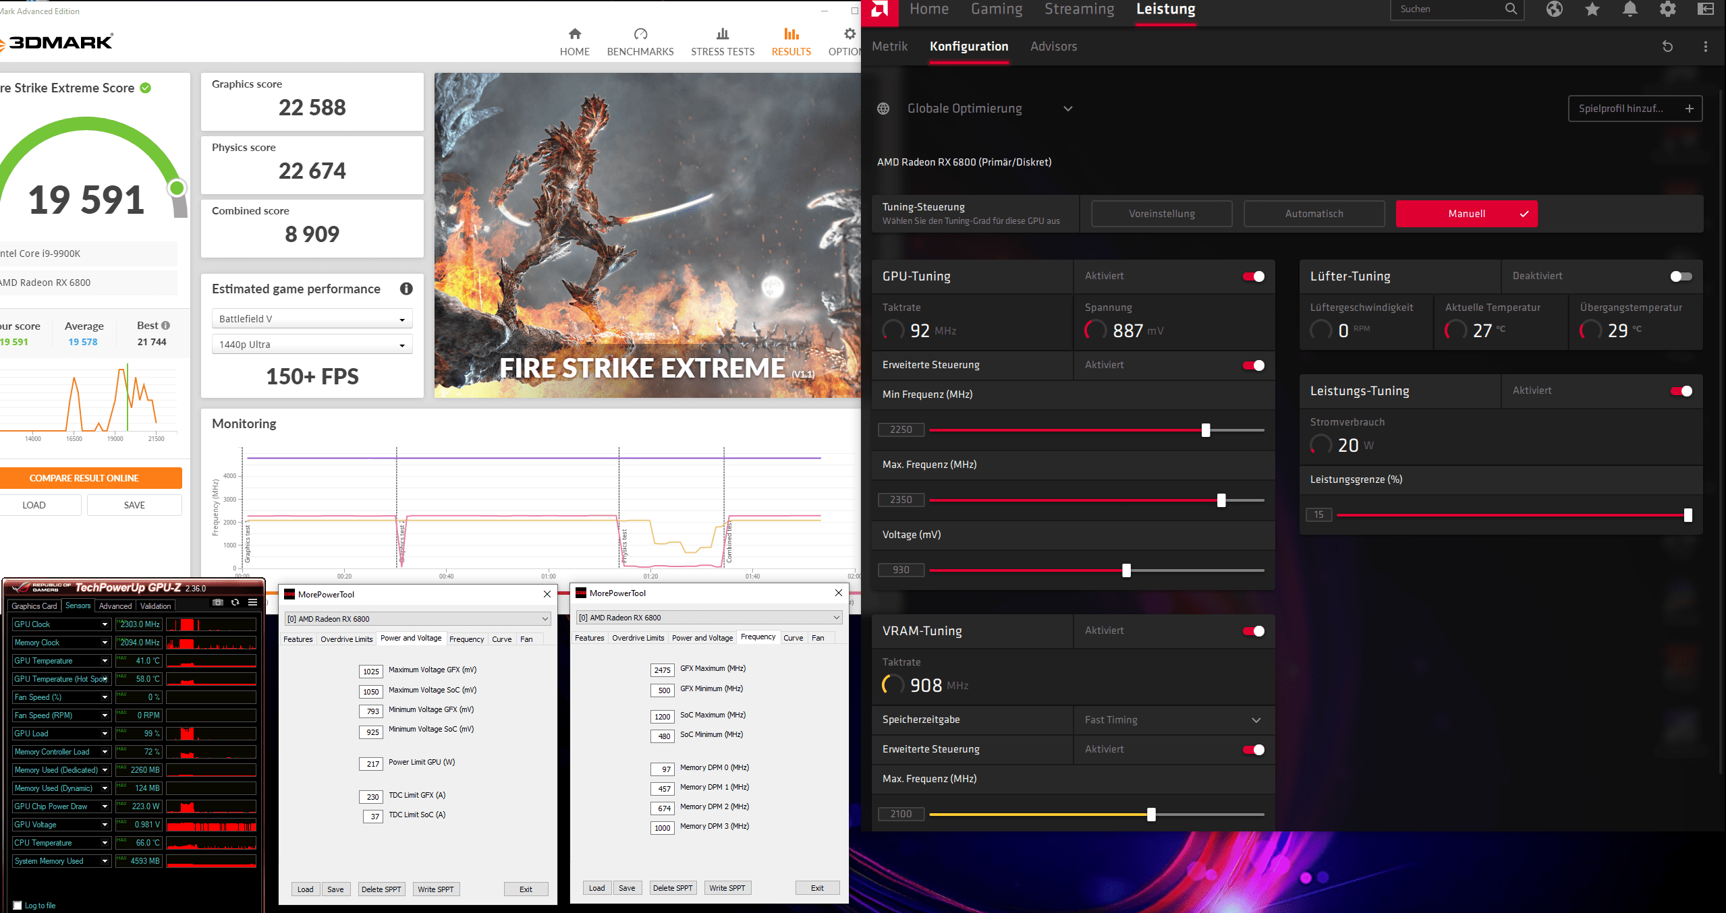1726x913 pixels.
Task: Click Delete SPPT in right MorePowerTool
Action: 673,888
